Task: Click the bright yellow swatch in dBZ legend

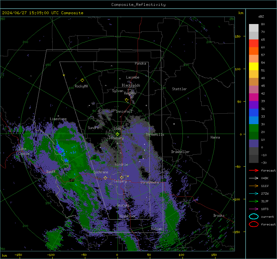Action: (x=254, y=66)
